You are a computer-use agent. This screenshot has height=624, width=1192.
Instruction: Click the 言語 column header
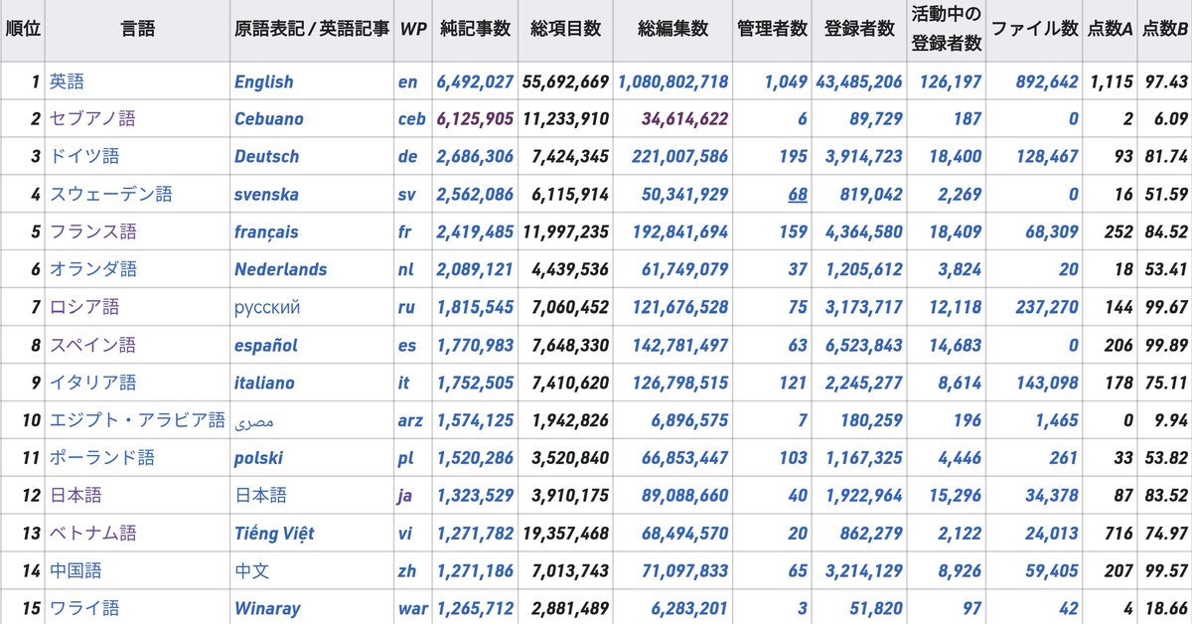point(137,29)
